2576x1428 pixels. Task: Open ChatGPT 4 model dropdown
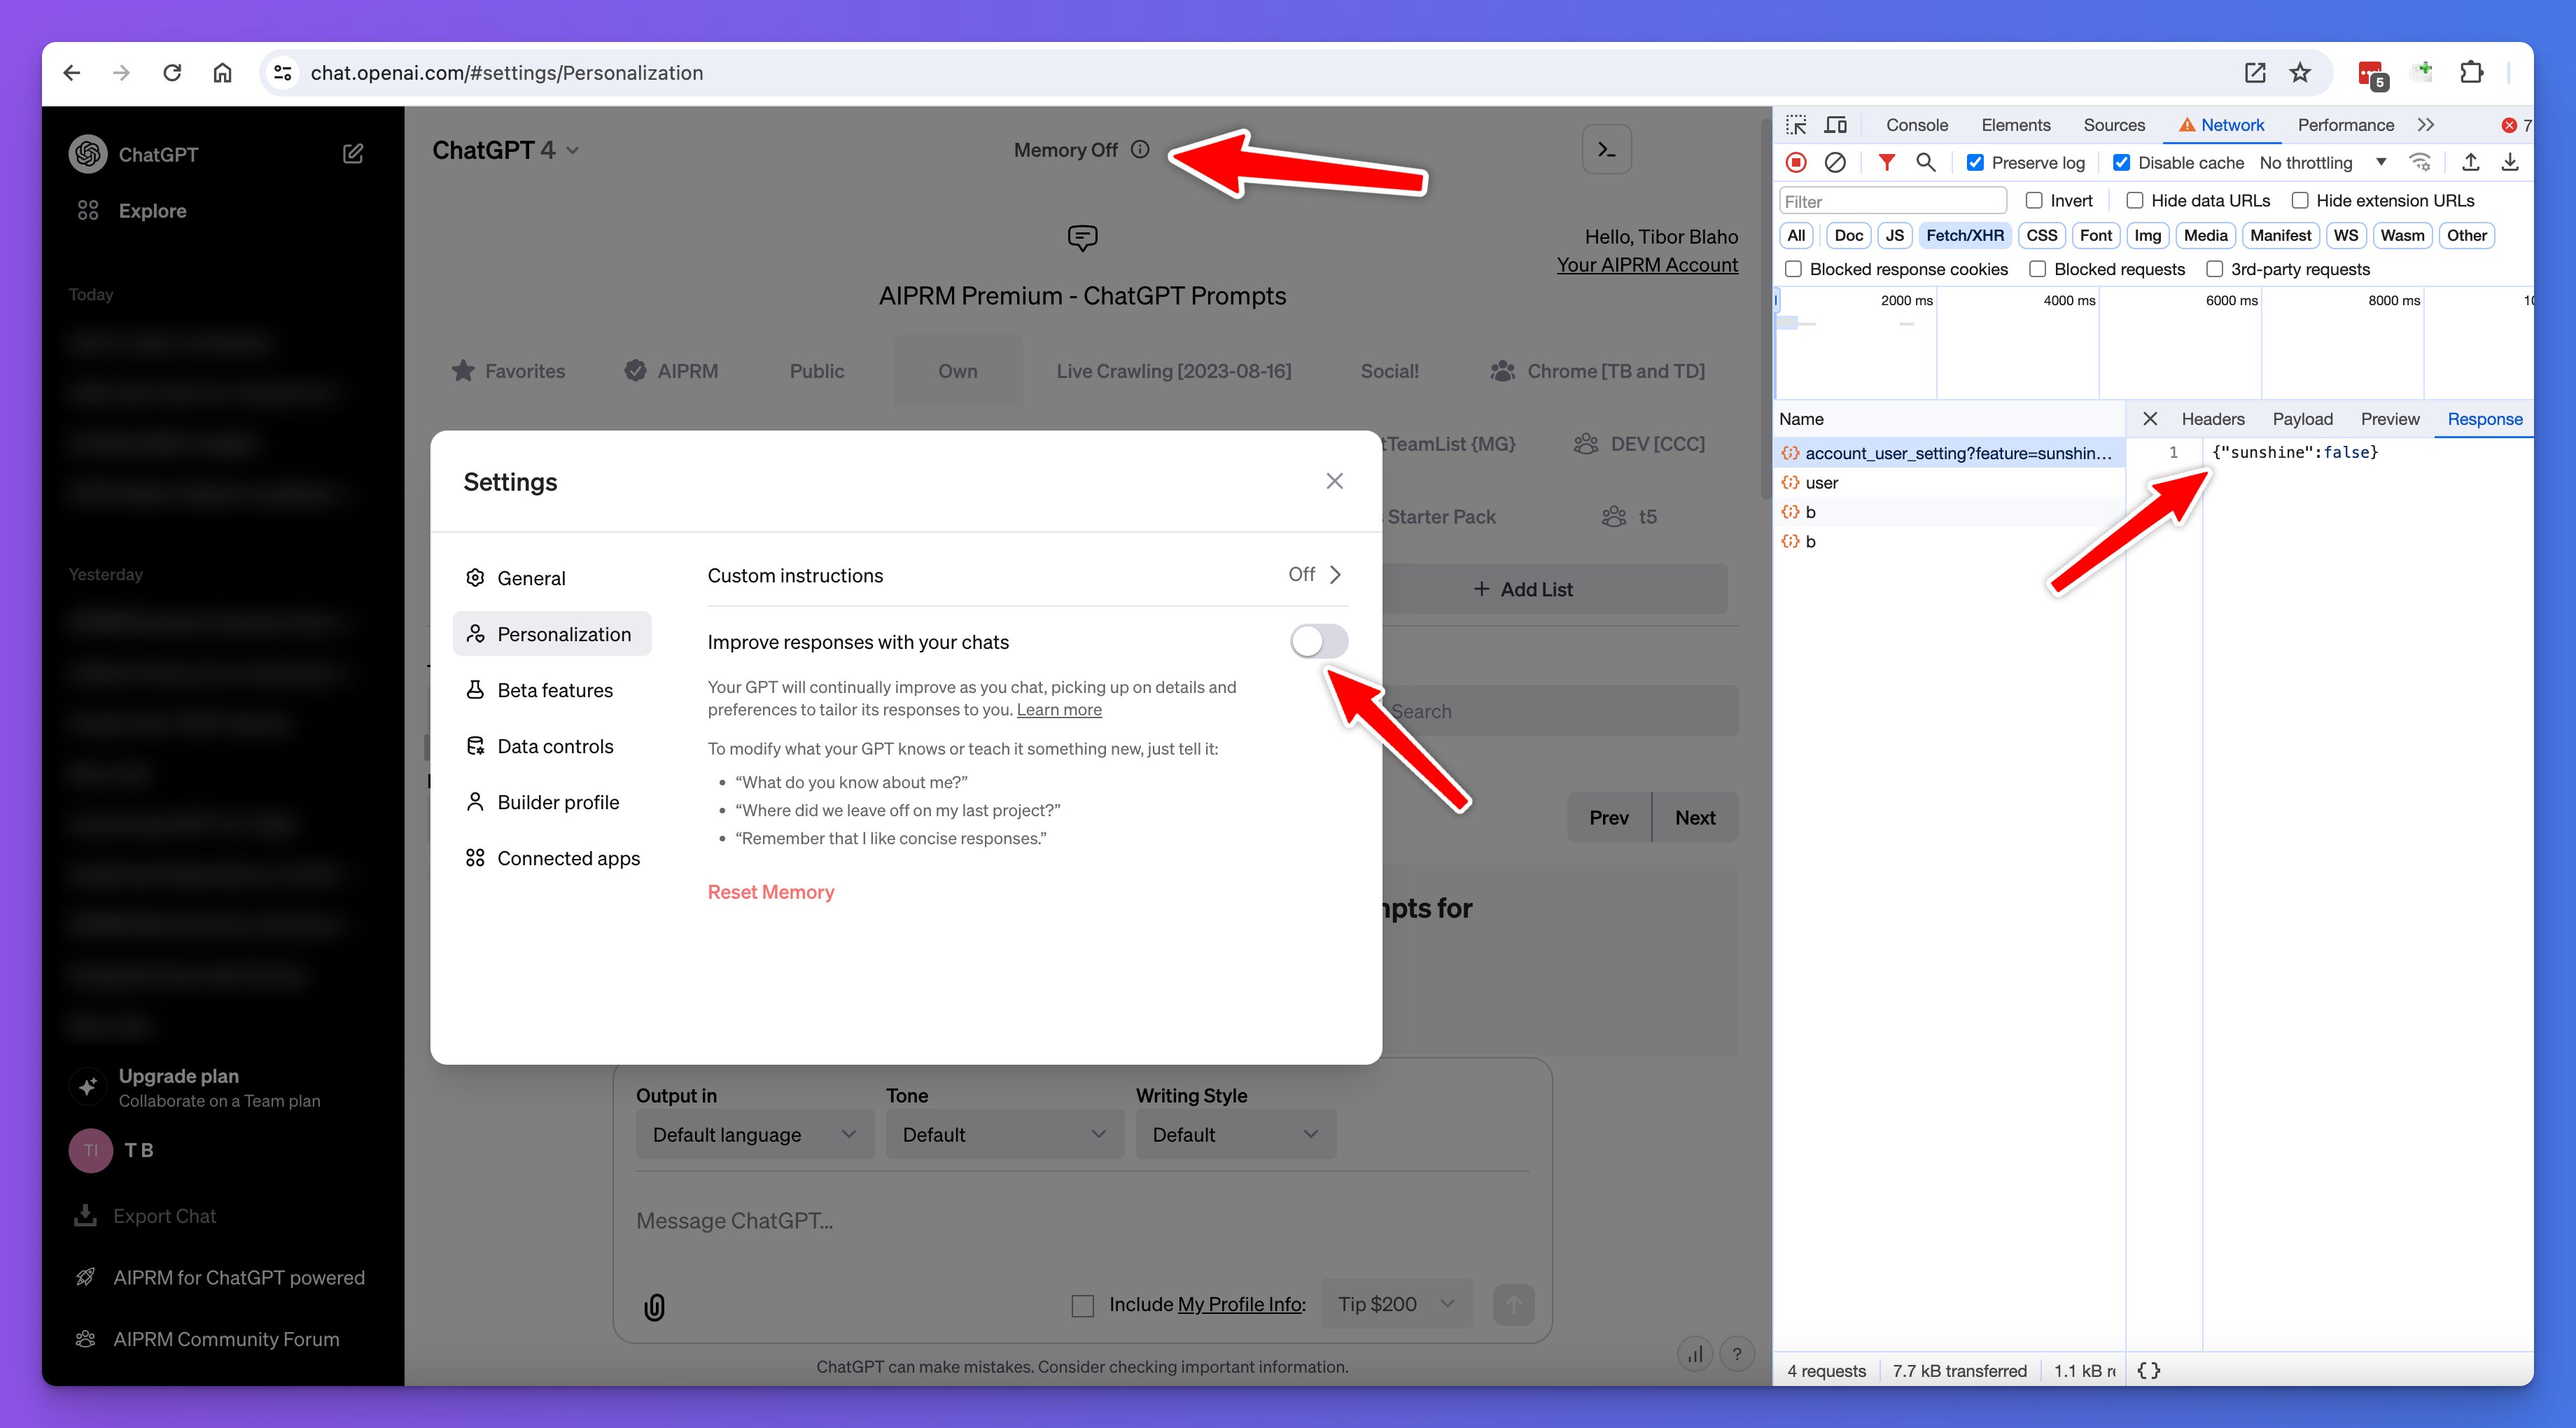pyautogui.click(x=505, y=150)
